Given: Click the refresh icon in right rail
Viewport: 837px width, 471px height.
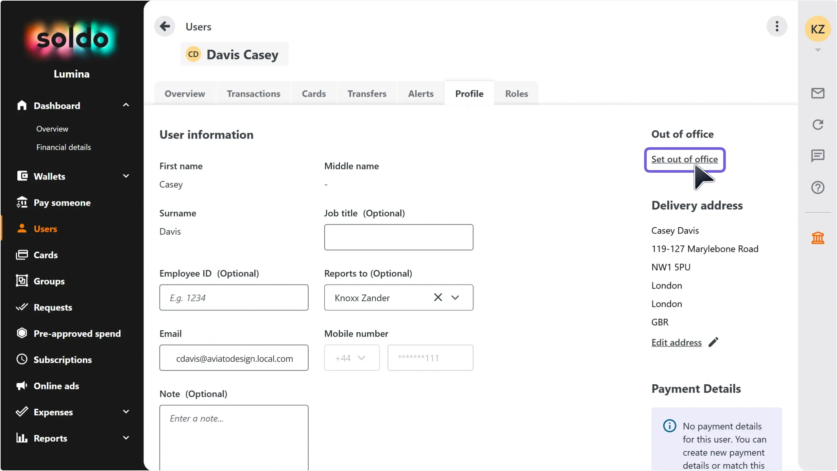Looking at the screenshot, I should click(817, 125).
